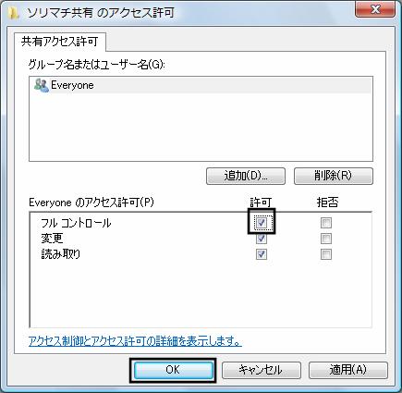
Task: Enable 読み取り deny checkbox
Action: 326,254
